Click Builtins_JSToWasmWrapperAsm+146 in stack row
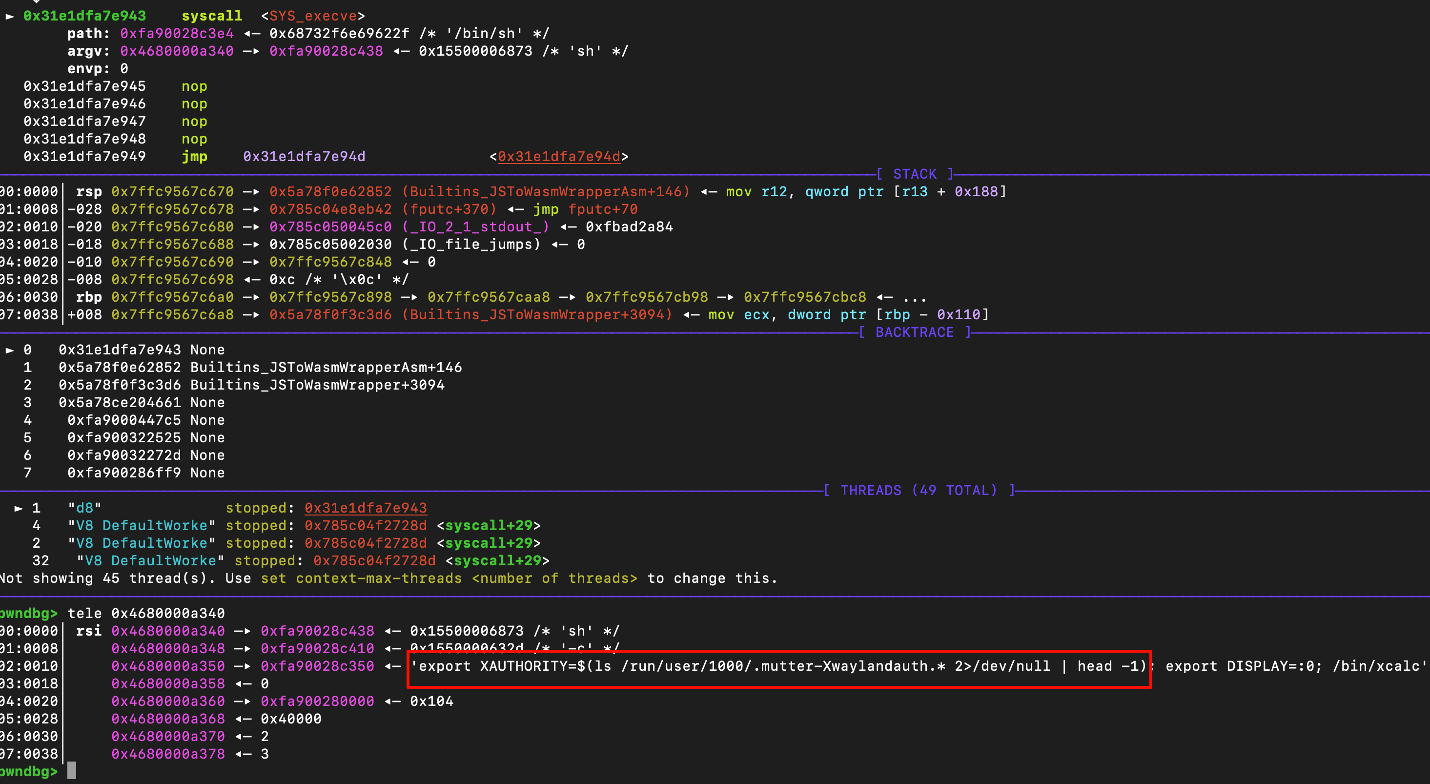 click(x=546, y=192)
